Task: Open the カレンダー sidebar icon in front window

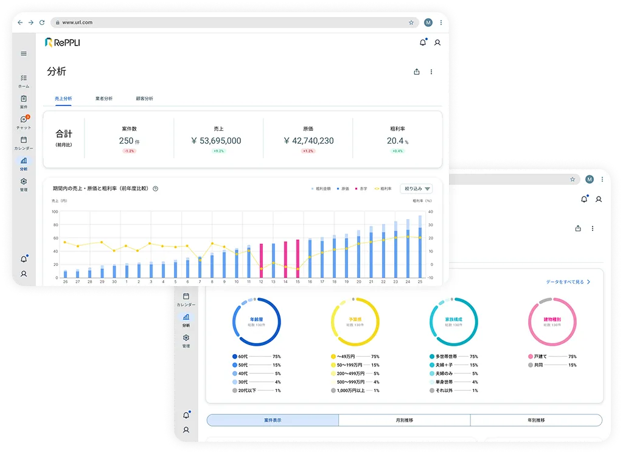Action: (24, 142)
